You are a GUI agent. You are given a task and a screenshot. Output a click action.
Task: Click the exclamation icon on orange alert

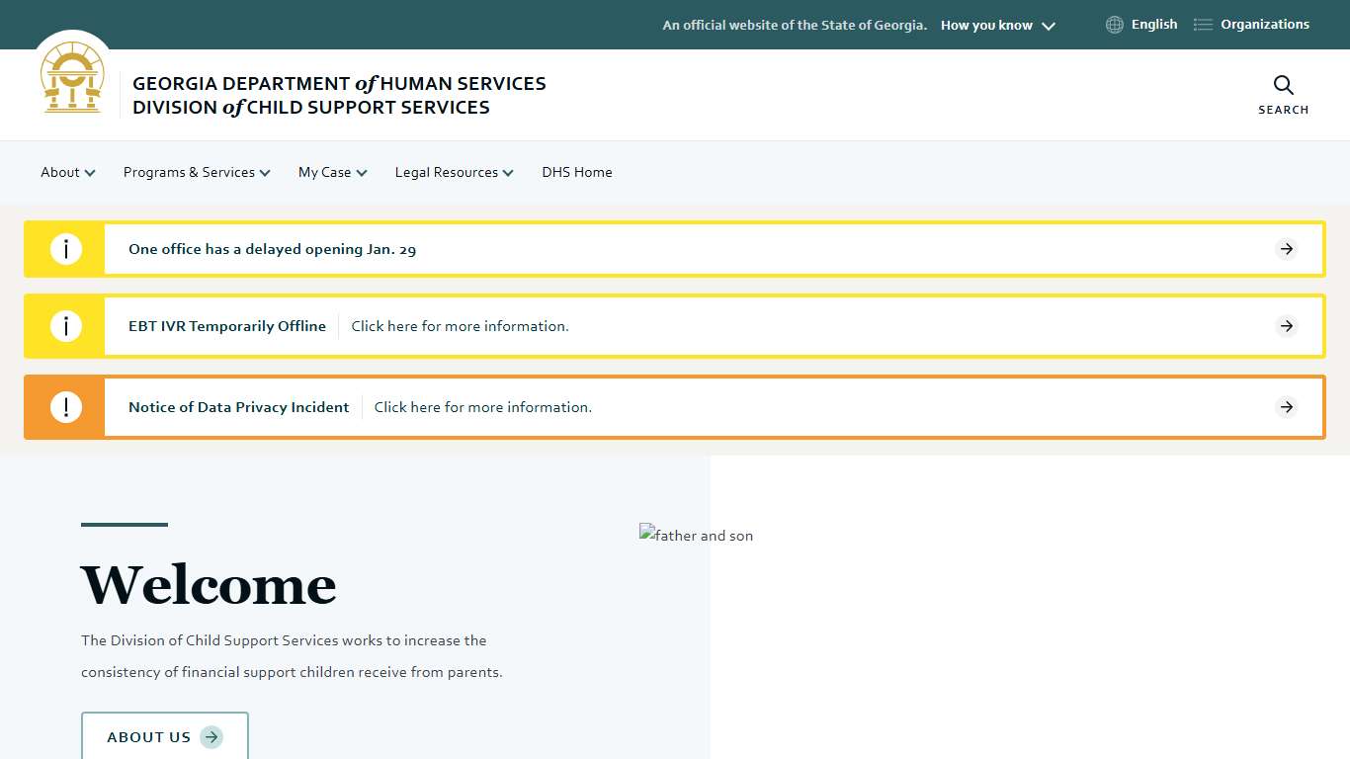point(66,407)
